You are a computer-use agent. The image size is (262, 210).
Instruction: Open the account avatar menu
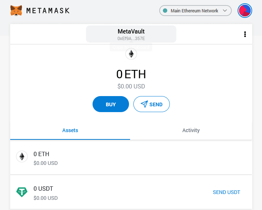245,11
